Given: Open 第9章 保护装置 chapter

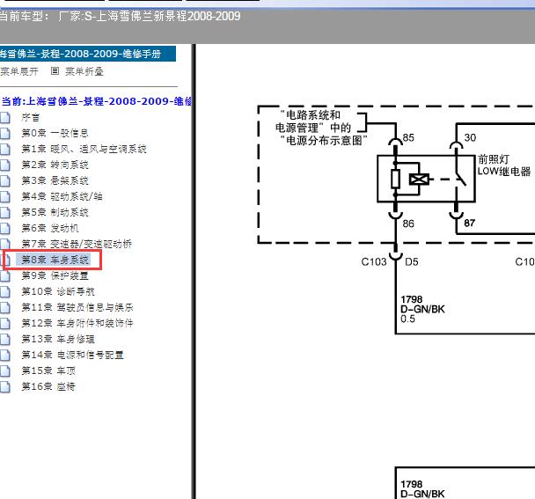Looking at the screenshot, I should tap(55, 275).
